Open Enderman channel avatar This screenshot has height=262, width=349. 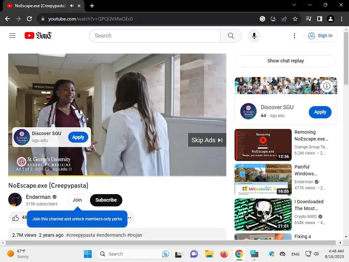[x=15, y=200]
